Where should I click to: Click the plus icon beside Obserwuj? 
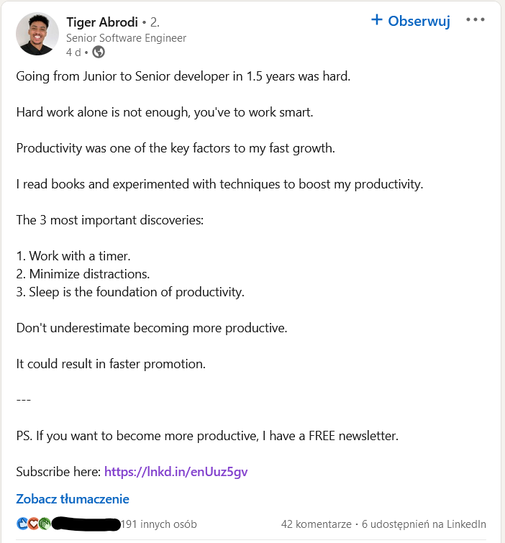coord(376,20)
